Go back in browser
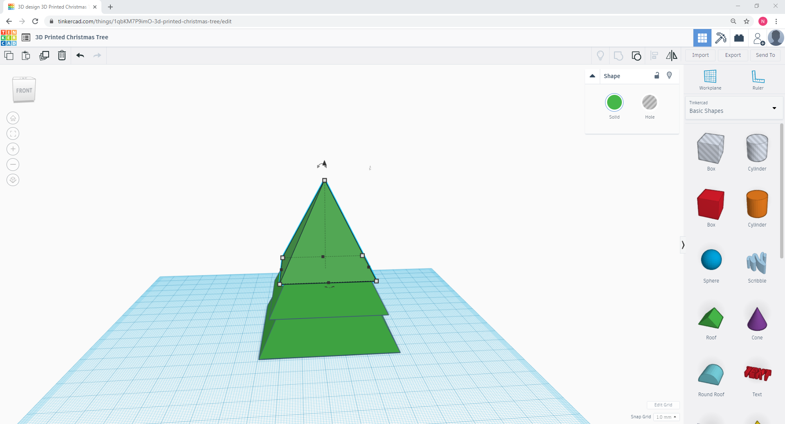This screenshot has width=785, height=424. [x=9, y=21]
